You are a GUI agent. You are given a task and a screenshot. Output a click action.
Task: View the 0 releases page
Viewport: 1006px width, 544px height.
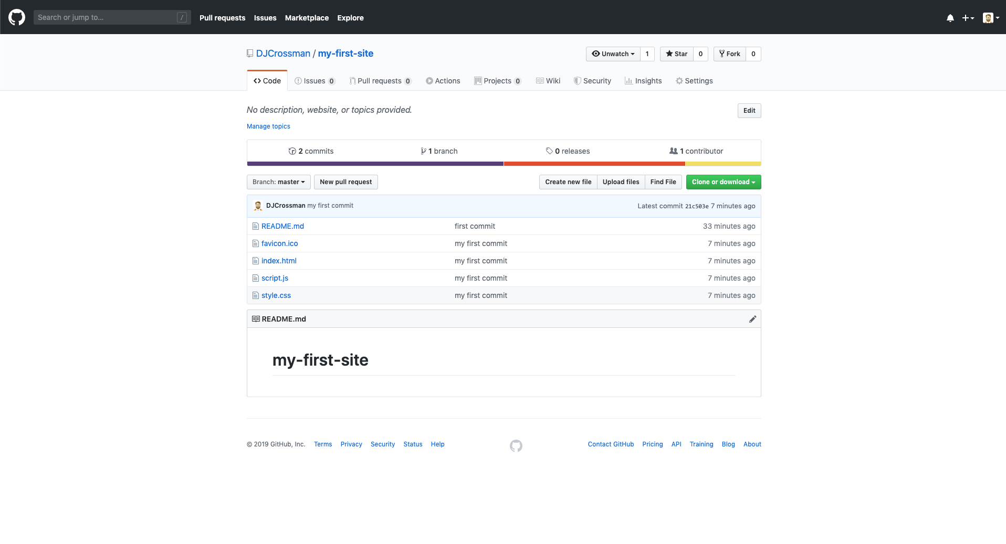tap(568, 151)
